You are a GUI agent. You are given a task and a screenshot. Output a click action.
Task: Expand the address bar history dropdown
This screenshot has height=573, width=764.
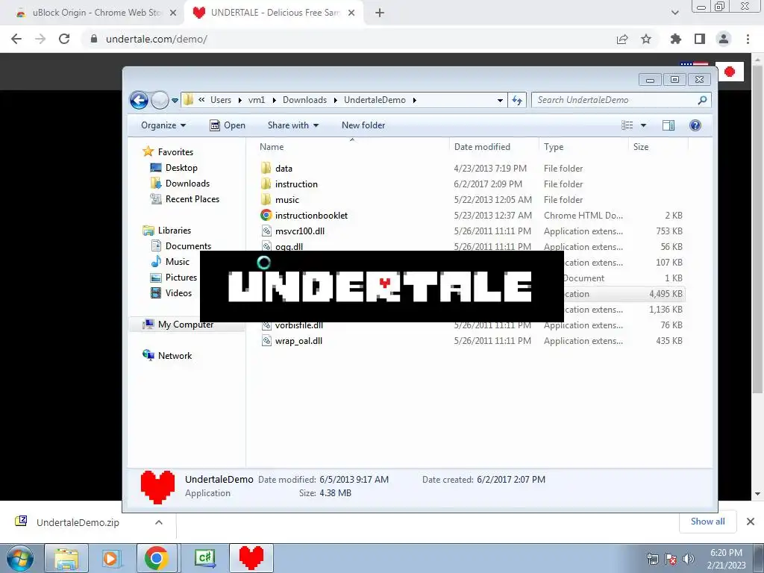500,101
